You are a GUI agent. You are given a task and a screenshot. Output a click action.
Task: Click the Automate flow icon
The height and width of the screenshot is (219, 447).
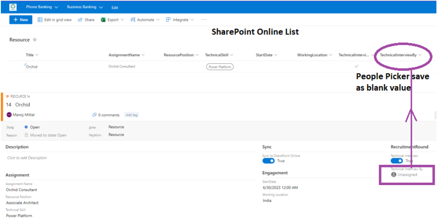[133, 19]
